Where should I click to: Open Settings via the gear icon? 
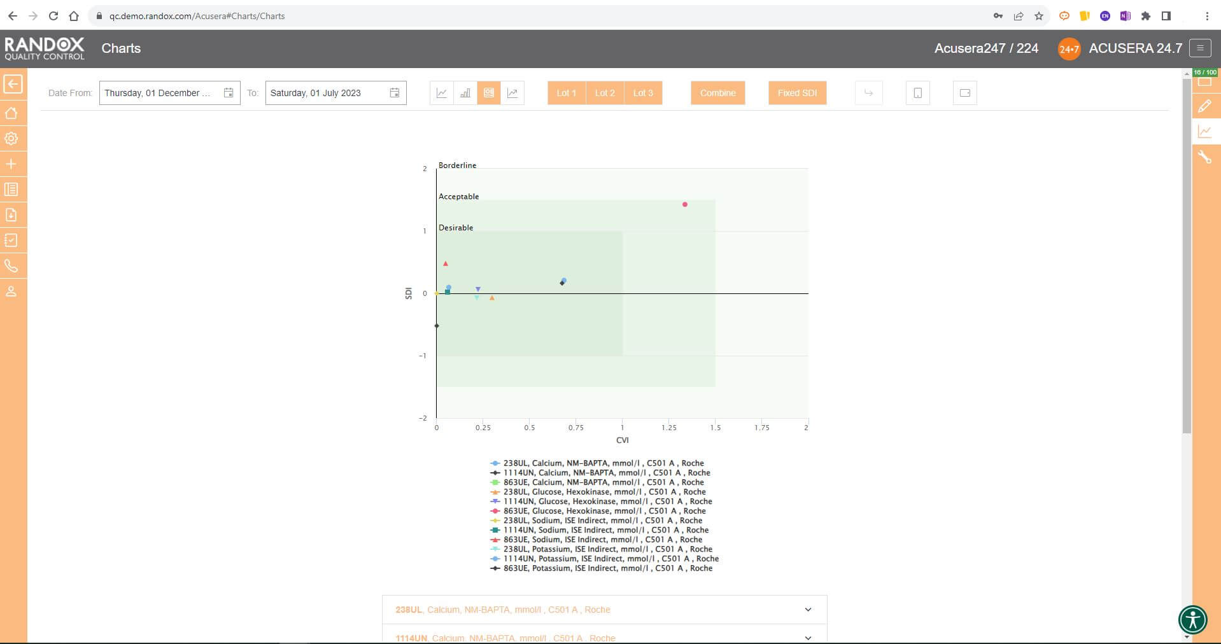pos(12,138)
